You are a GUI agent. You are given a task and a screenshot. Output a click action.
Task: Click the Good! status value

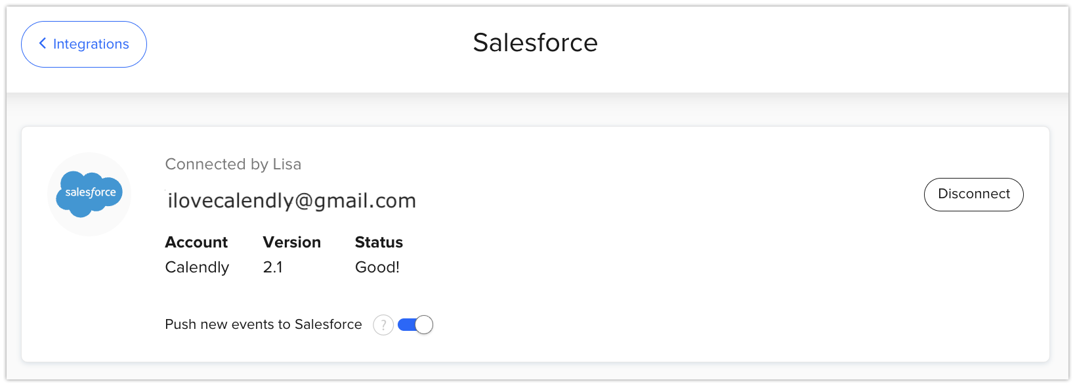377,267
